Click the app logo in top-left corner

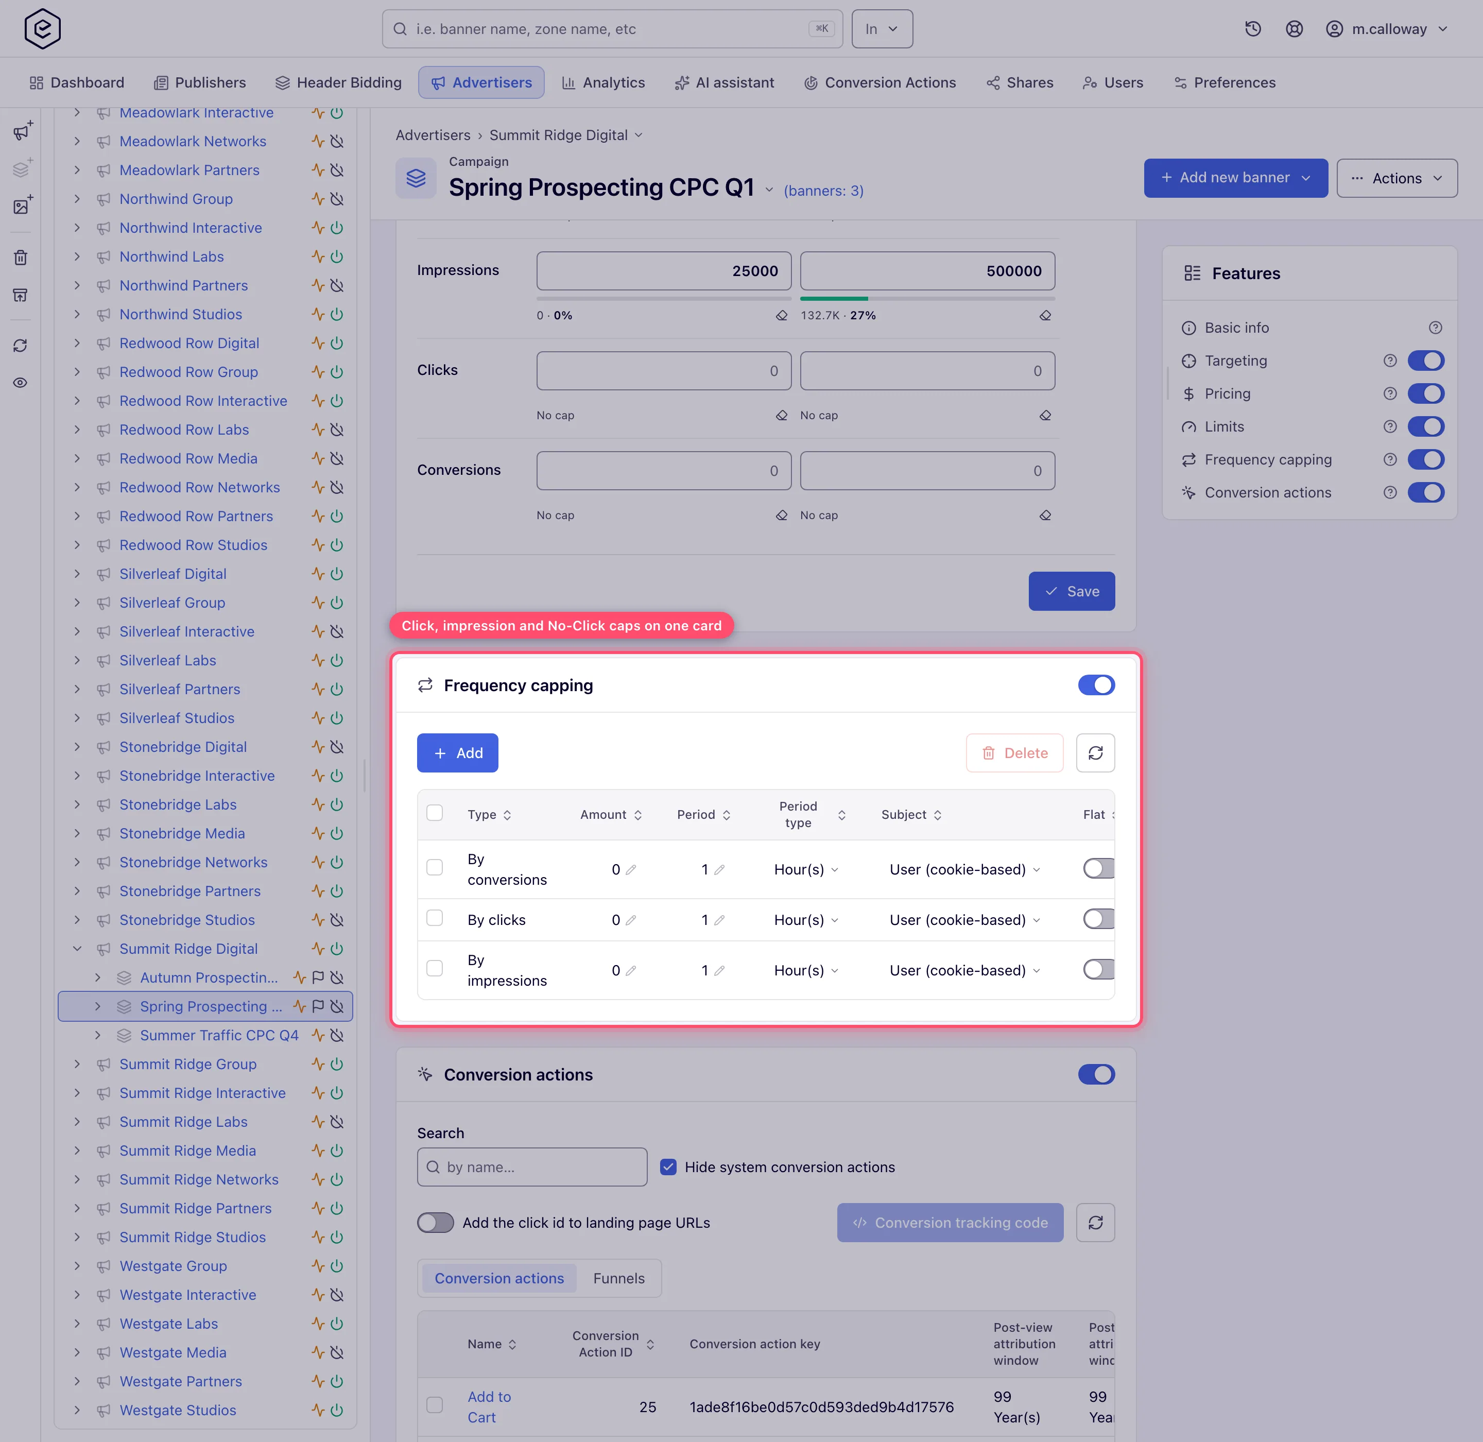(x=42, y=29)
